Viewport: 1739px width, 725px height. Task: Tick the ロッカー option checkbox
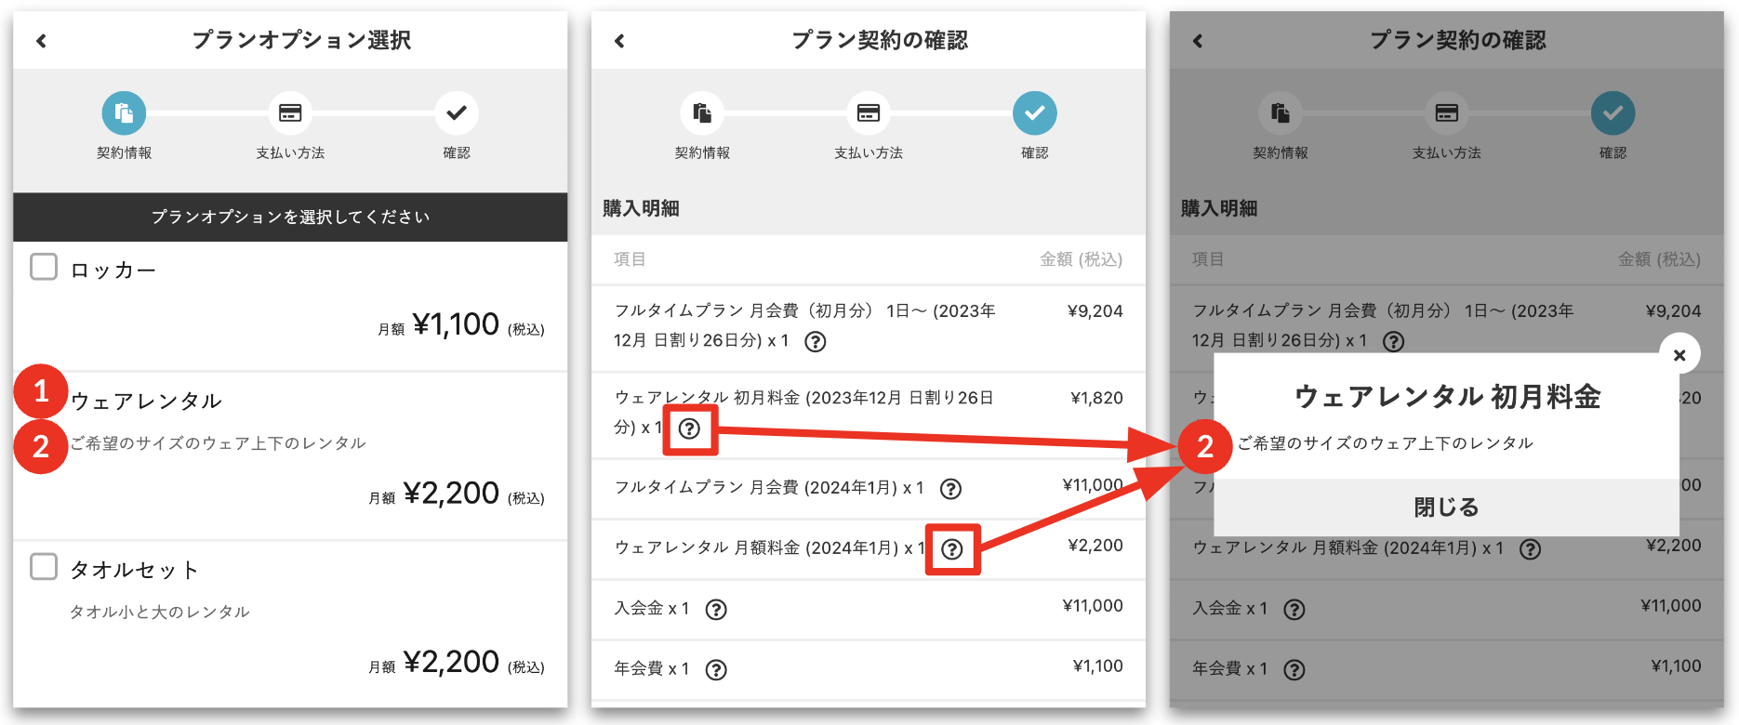point(44,268)
